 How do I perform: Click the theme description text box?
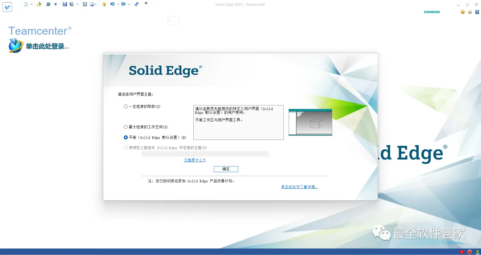coord(238,123)
